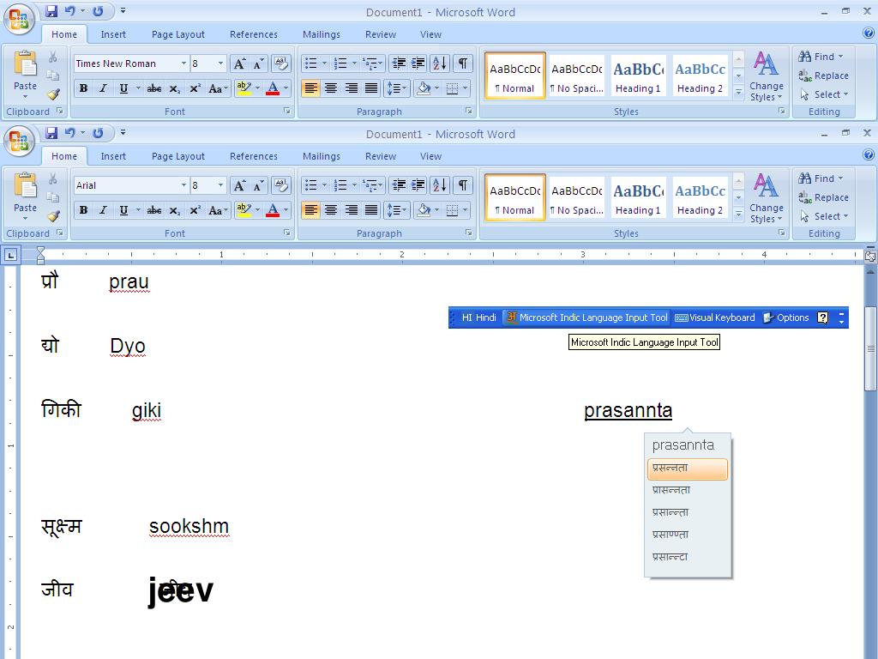The height and width of the screenshot is (659, 878).
Task: Open Mailings tab above Times New Roman ribbon
Action: [x=322, y=34]
